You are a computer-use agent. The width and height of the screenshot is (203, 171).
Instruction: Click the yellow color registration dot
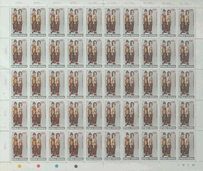[x=19, y=166]
